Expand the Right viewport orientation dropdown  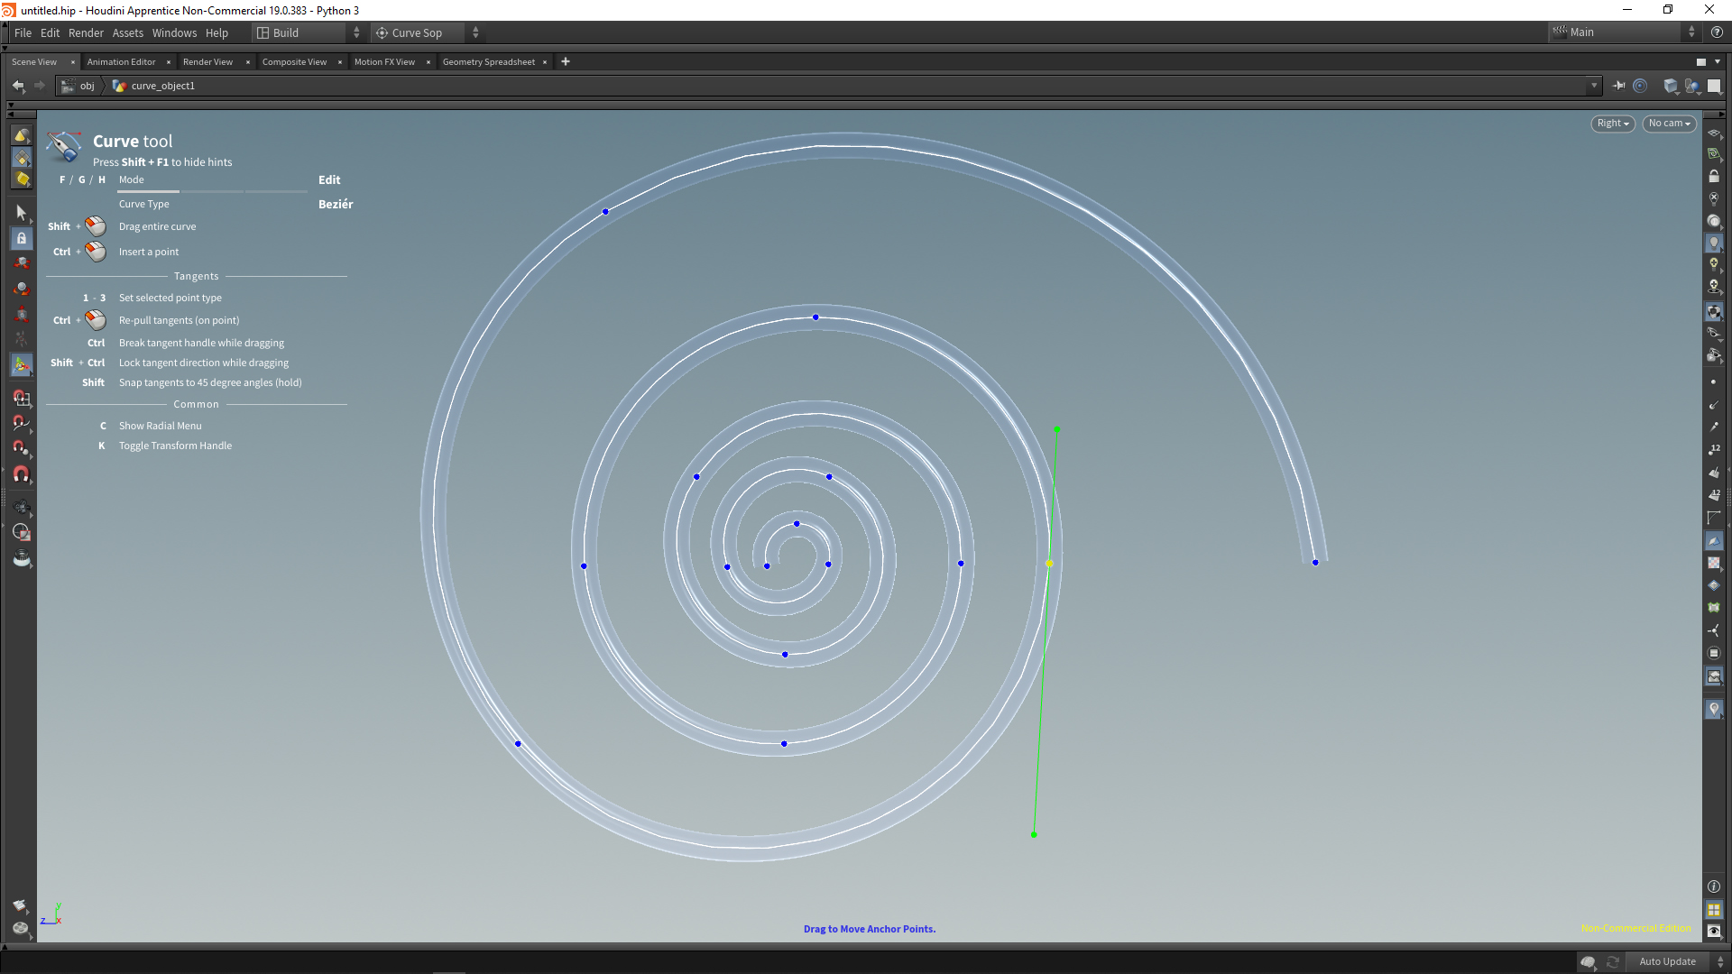tap(1612, 123)
